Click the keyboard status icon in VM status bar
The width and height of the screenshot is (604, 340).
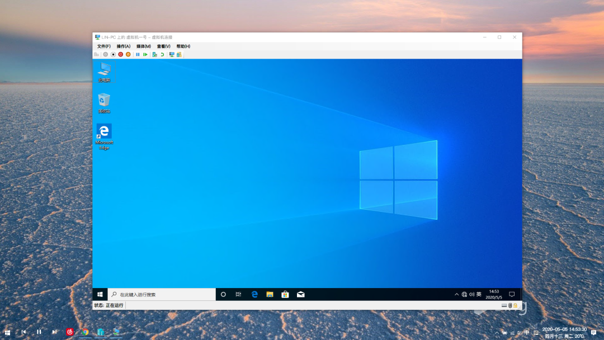point(504,305)
